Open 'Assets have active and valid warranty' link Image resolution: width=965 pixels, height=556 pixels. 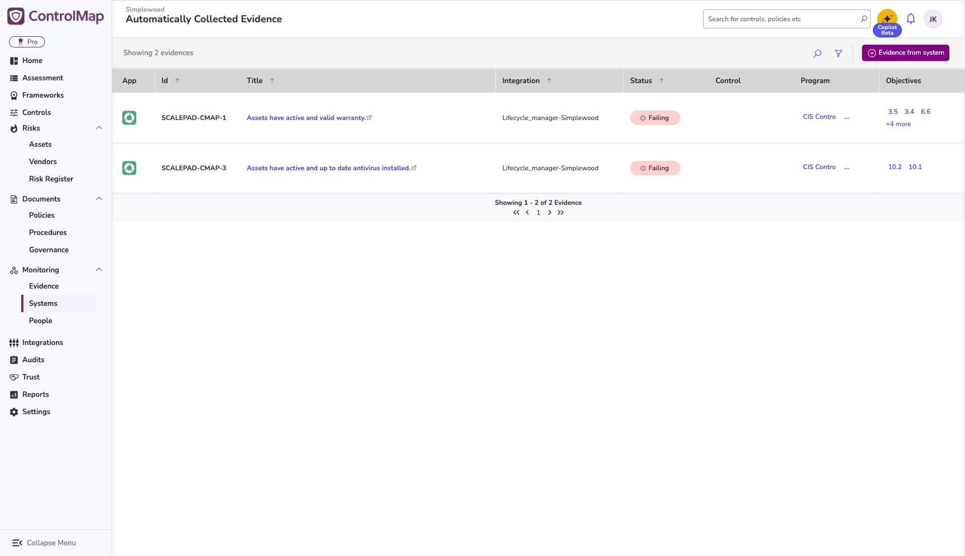click(x=306, y=118)
